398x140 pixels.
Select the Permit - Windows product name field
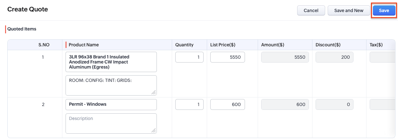[x=111, y=104]
